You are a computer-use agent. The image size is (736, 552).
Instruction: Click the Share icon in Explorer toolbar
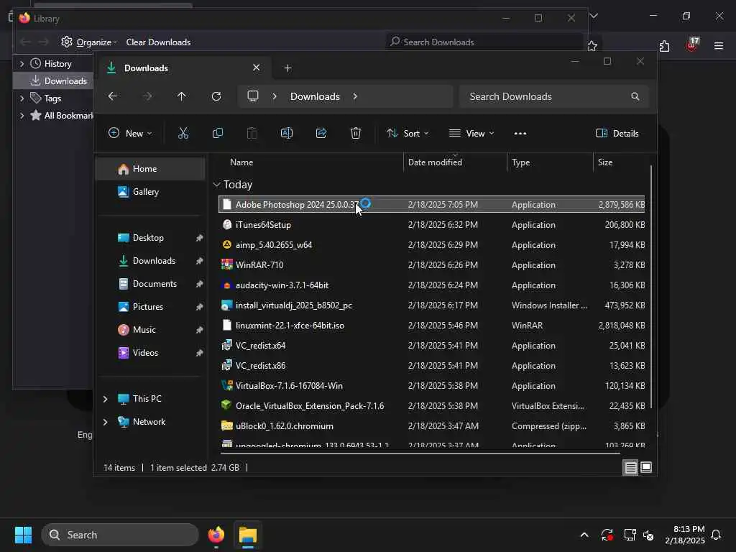[321, 133]
